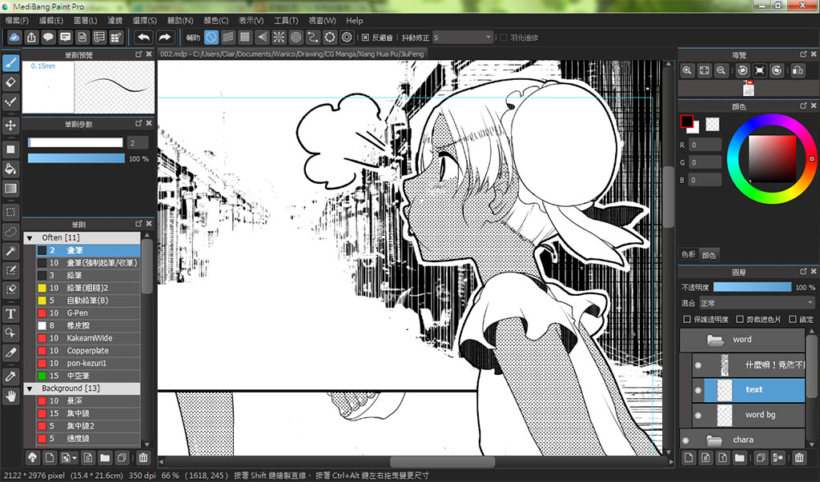Zoom out using navigator magnifier
Screen dimensions: 820x482
pos(722,70)
